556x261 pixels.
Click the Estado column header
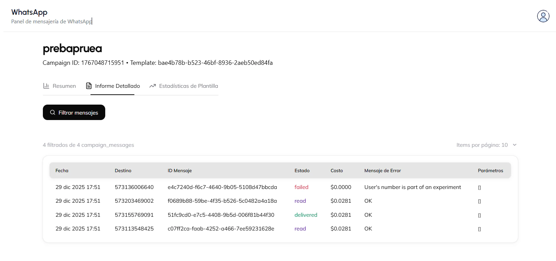click(x=302, y=170)
